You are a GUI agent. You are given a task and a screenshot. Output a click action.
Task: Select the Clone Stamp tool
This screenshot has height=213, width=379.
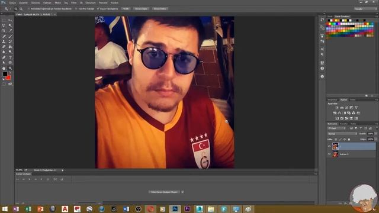pyautogui.click(x=4, y=41)
